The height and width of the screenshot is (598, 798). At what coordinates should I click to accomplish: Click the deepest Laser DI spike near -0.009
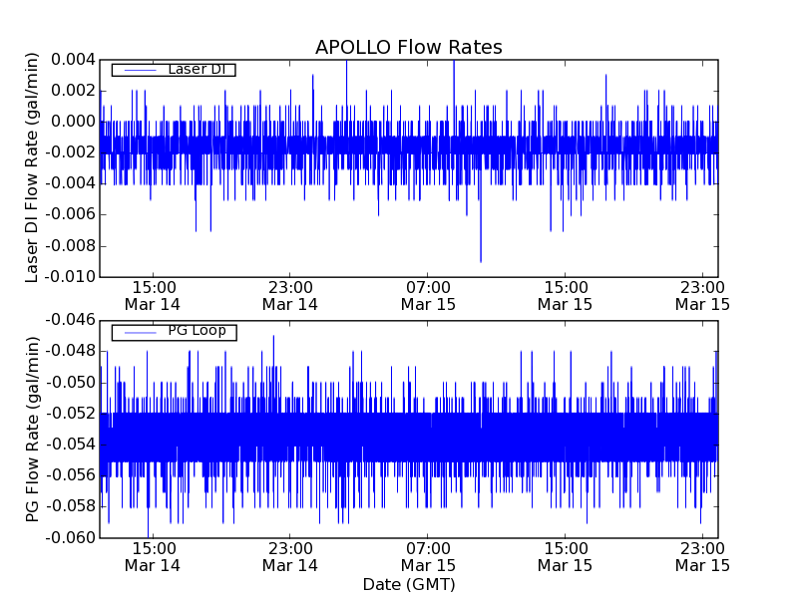[x=481, y=259]
